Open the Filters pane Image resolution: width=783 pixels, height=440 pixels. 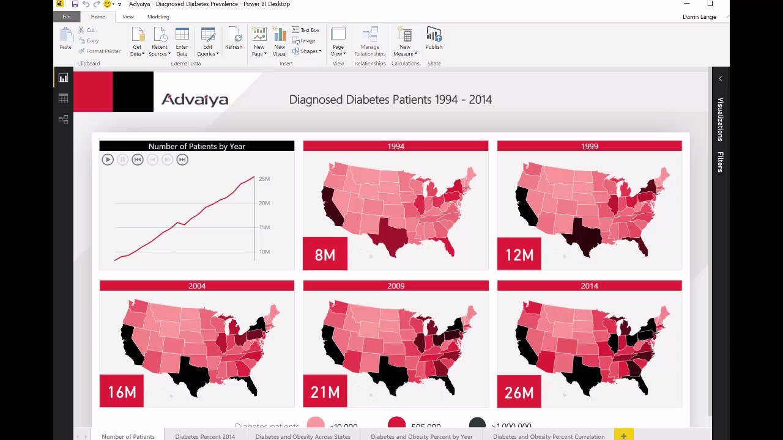click(720, 162)
